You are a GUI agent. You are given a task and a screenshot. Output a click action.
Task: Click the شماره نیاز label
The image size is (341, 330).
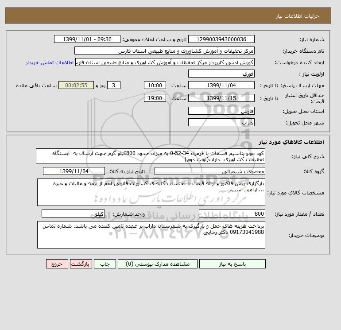312,39
